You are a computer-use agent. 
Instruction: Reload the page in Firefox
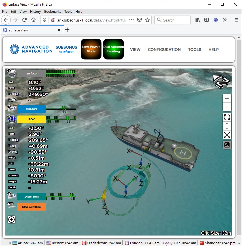[x=24, y=20]
